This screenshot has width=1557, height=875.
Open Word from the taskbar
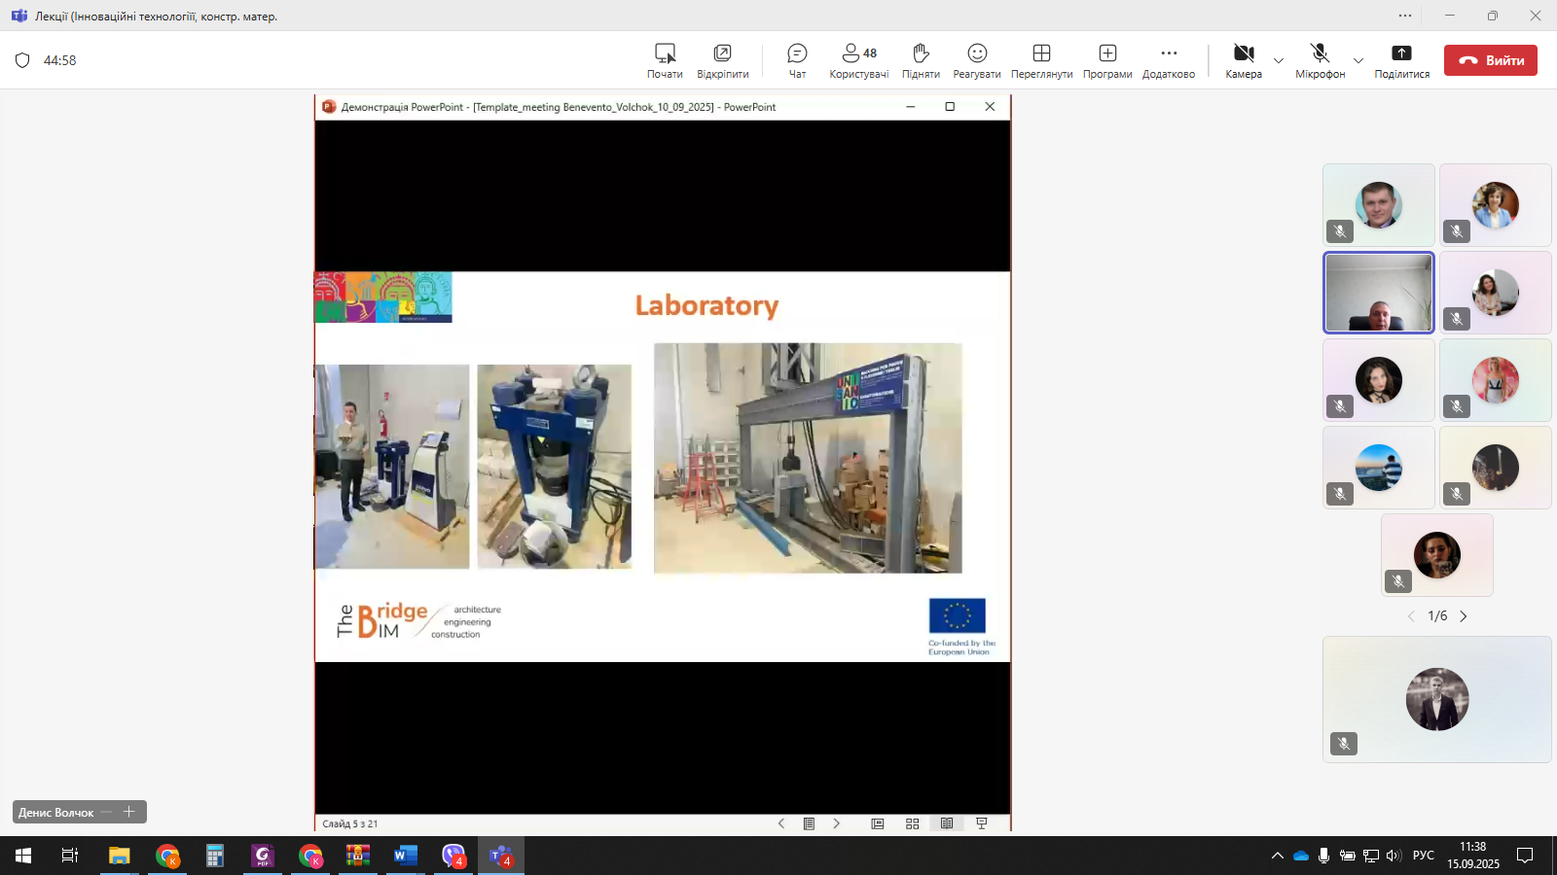(405, 856)
